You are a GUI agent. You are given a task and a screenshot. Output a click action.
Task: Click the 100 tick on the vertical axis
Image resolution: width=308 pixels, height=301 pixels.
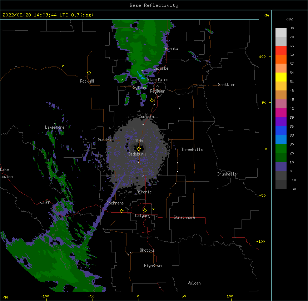click(x=262, y=56)
